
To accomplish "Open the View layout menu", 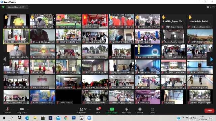I will (x=210, y=7).
